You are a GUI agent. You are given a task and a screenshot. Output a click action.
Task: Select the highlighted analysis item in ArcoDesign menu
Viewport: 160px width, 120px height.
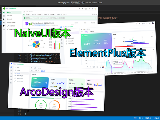click(22, 73)
